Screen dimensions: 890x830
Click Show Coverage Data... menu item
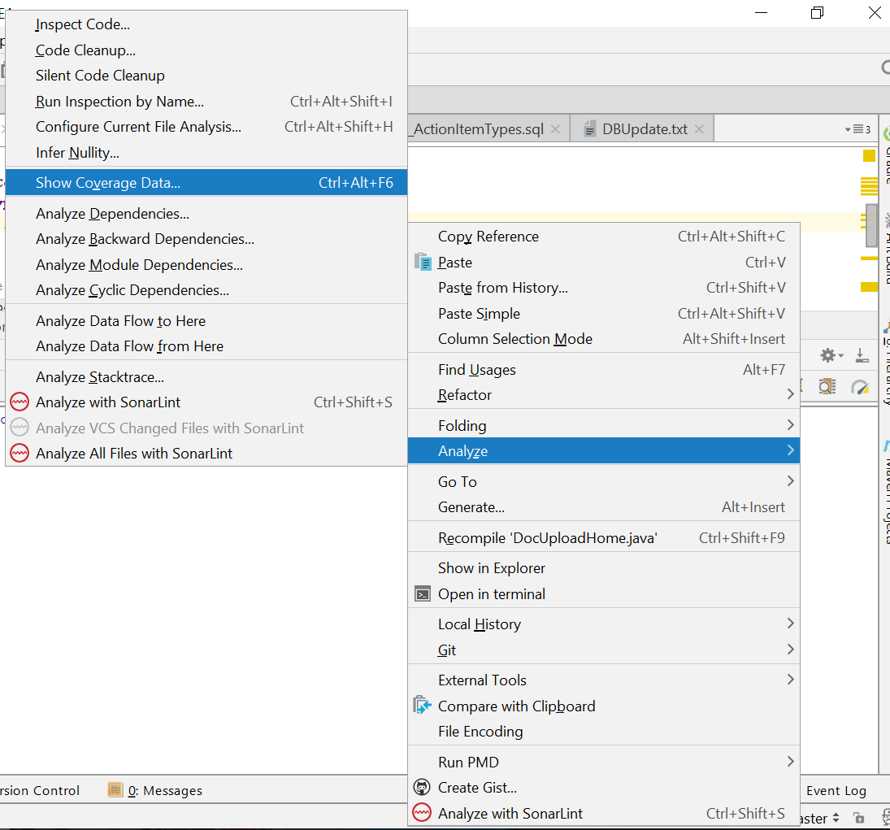[206, 182]
